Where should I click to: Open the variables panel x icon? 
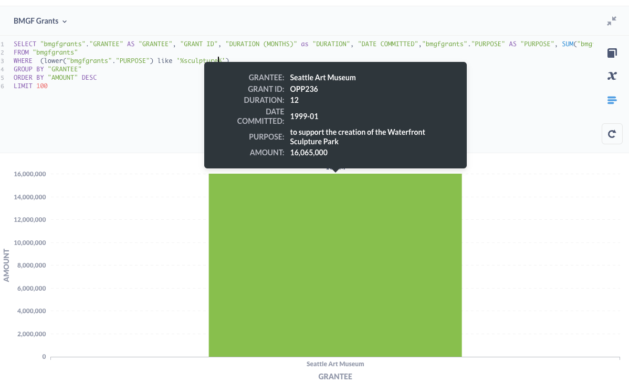pos(612,76)
